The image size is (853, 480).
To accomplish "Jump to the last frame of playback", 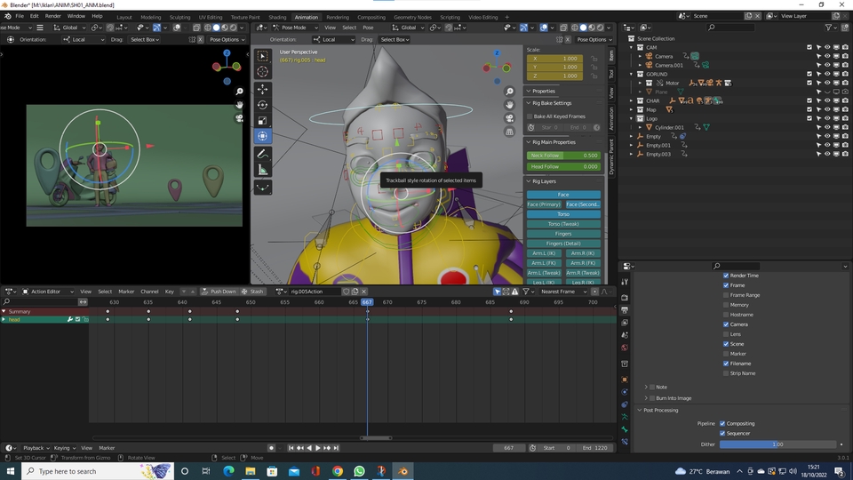I will (336, 448).
